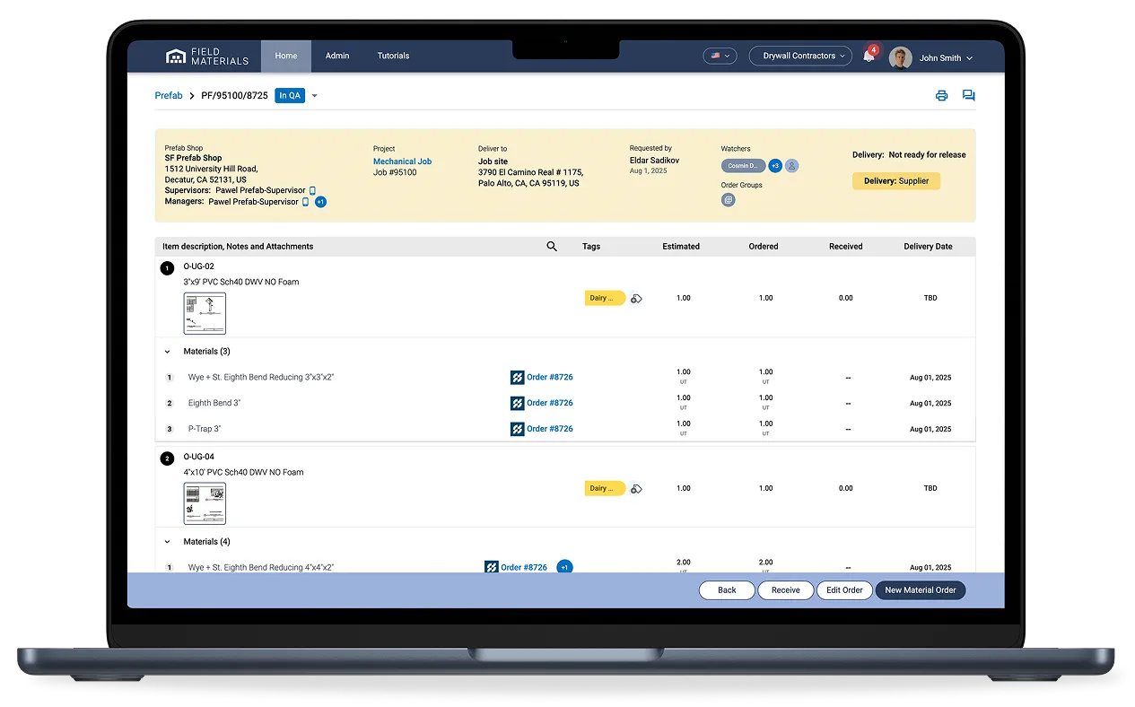
Task: Click the Received column header
Action: [846, 246]
